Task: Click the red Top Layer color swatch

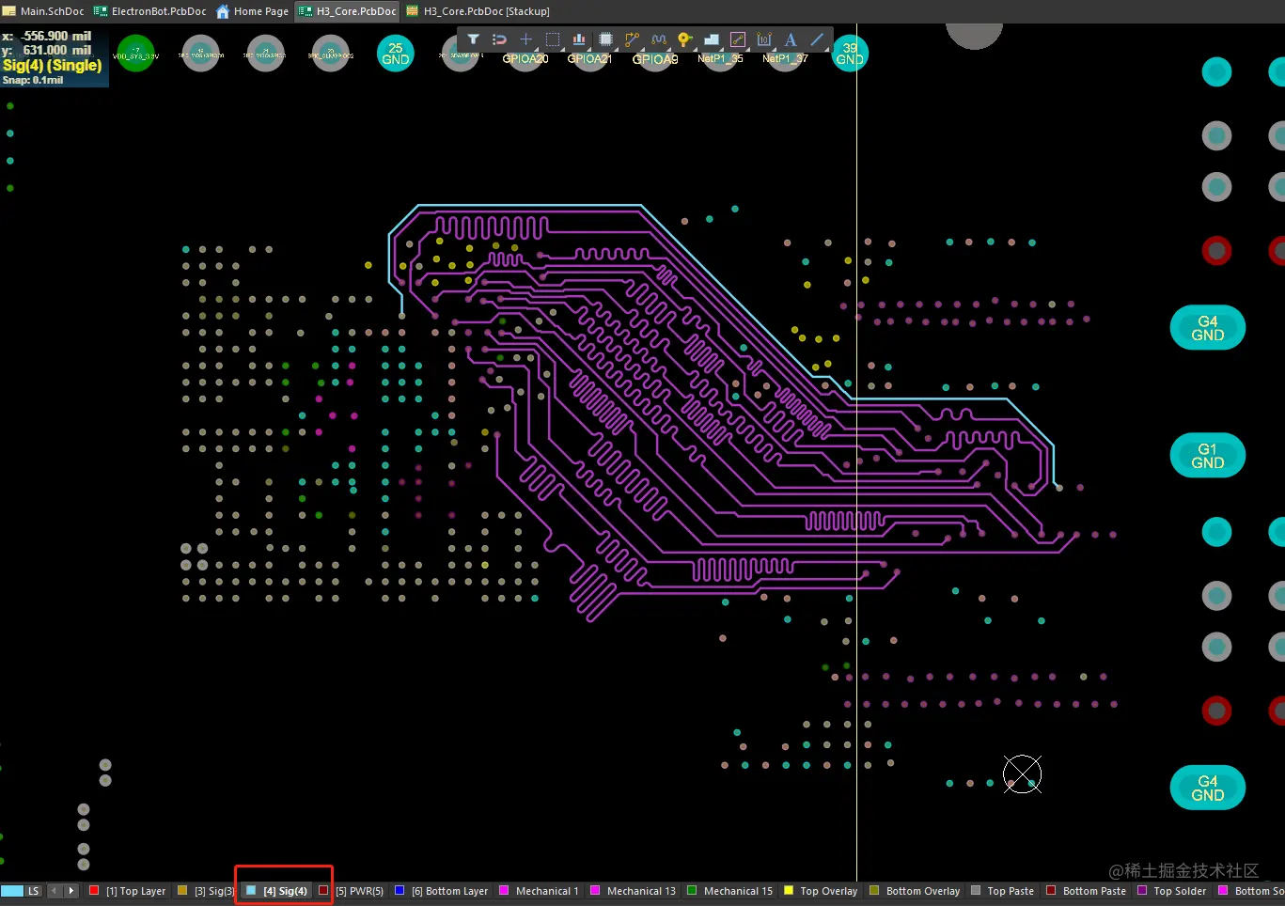Action: click(x=94, y=890)
